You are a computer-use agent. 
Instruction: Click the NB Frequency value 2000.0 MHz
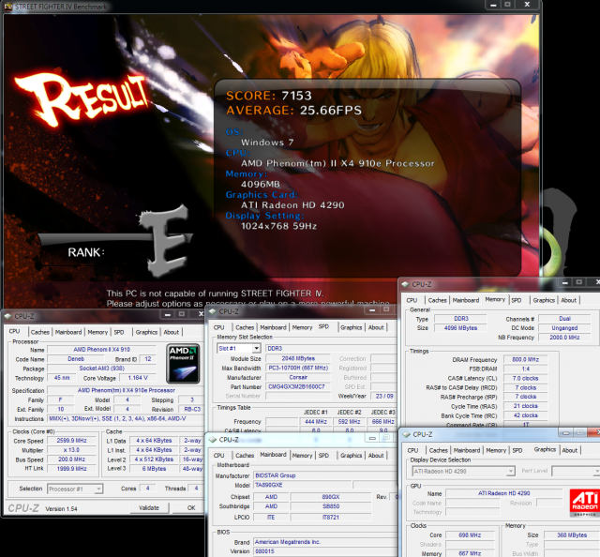(x=564, y=338)
